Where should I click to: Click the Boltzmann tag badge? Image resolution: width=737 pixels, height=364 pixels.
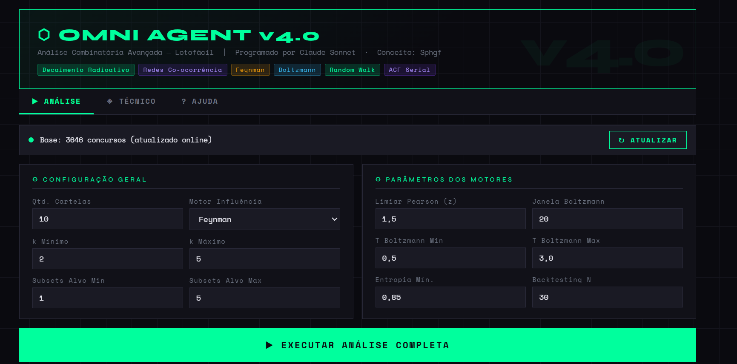pyautogui.click(x=297, y=70)
